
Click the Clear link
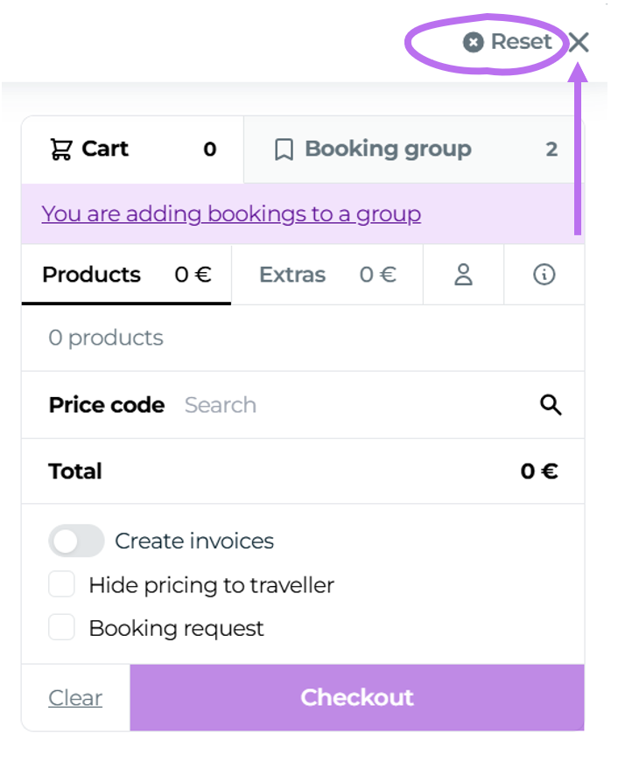(75, 697)
